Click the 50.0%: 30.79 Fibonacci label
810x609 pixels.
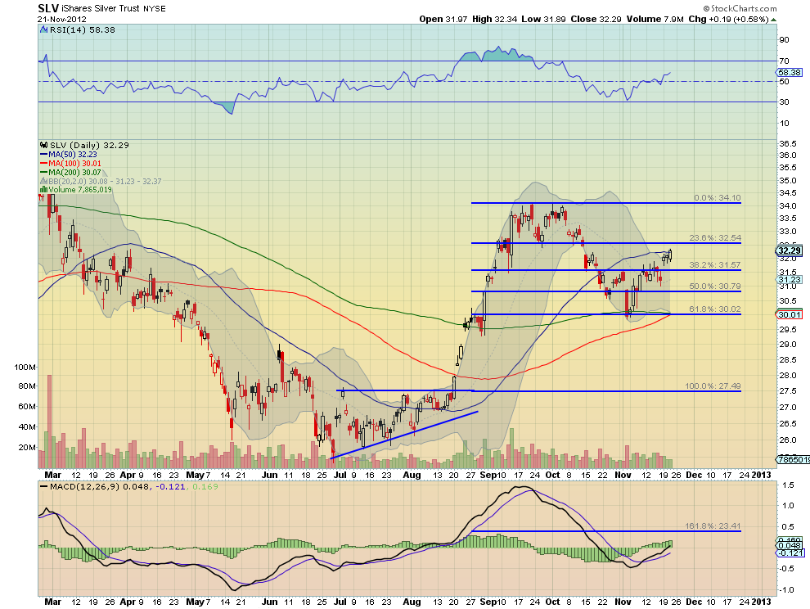click(x=715, y=286)
